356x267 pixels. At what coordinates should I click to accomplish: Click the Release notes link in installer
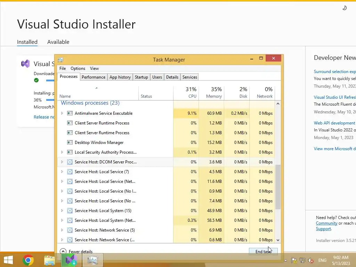click(x=44, y=117)
